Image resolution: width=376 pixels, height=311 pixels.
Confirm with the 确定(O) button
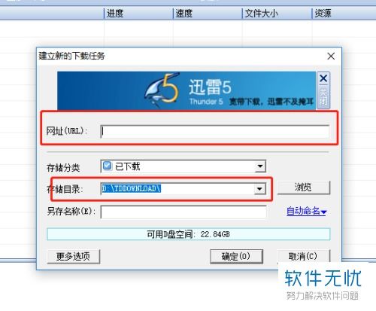[x=236, y=256]
